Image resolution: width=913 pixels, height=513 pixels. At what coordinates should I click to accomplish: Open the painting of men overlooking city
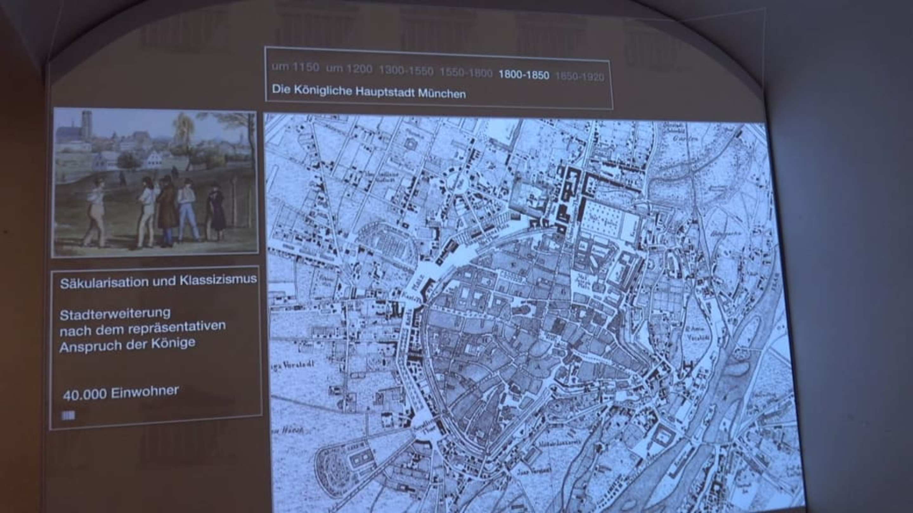[x=155, y=182]
